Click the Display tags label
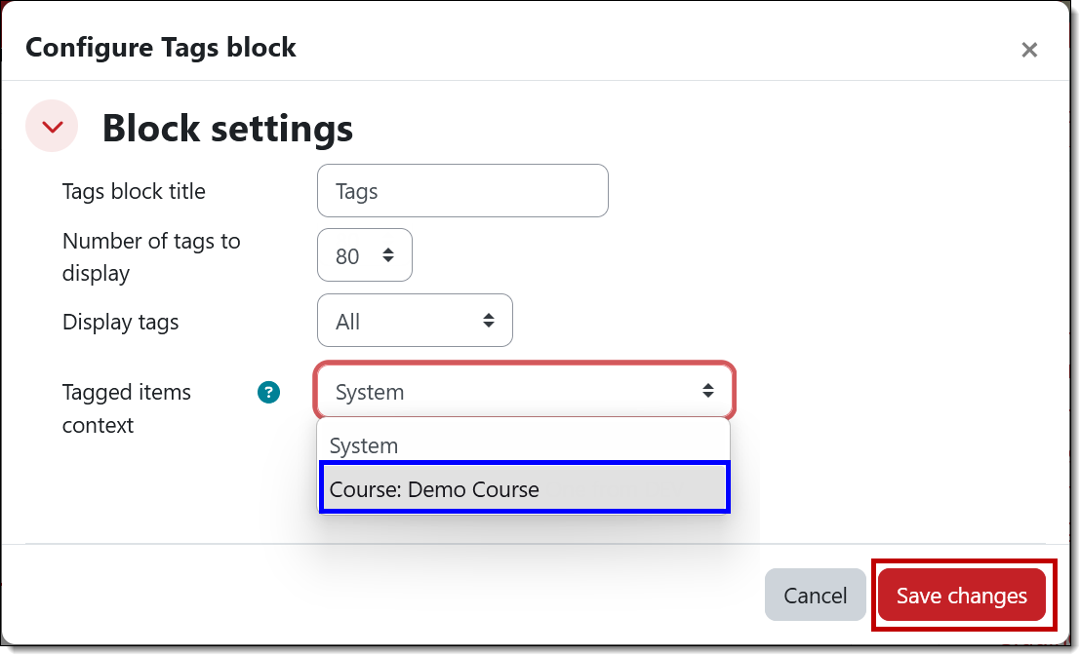Viewport: 1080px width, 655px height. pyautogui.click(x=120, y=322)
